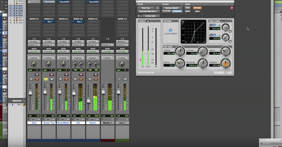This screenshot has height=147, width=282.
Task: Open the no key input dropdown
Action: click(x=151, y=16)
